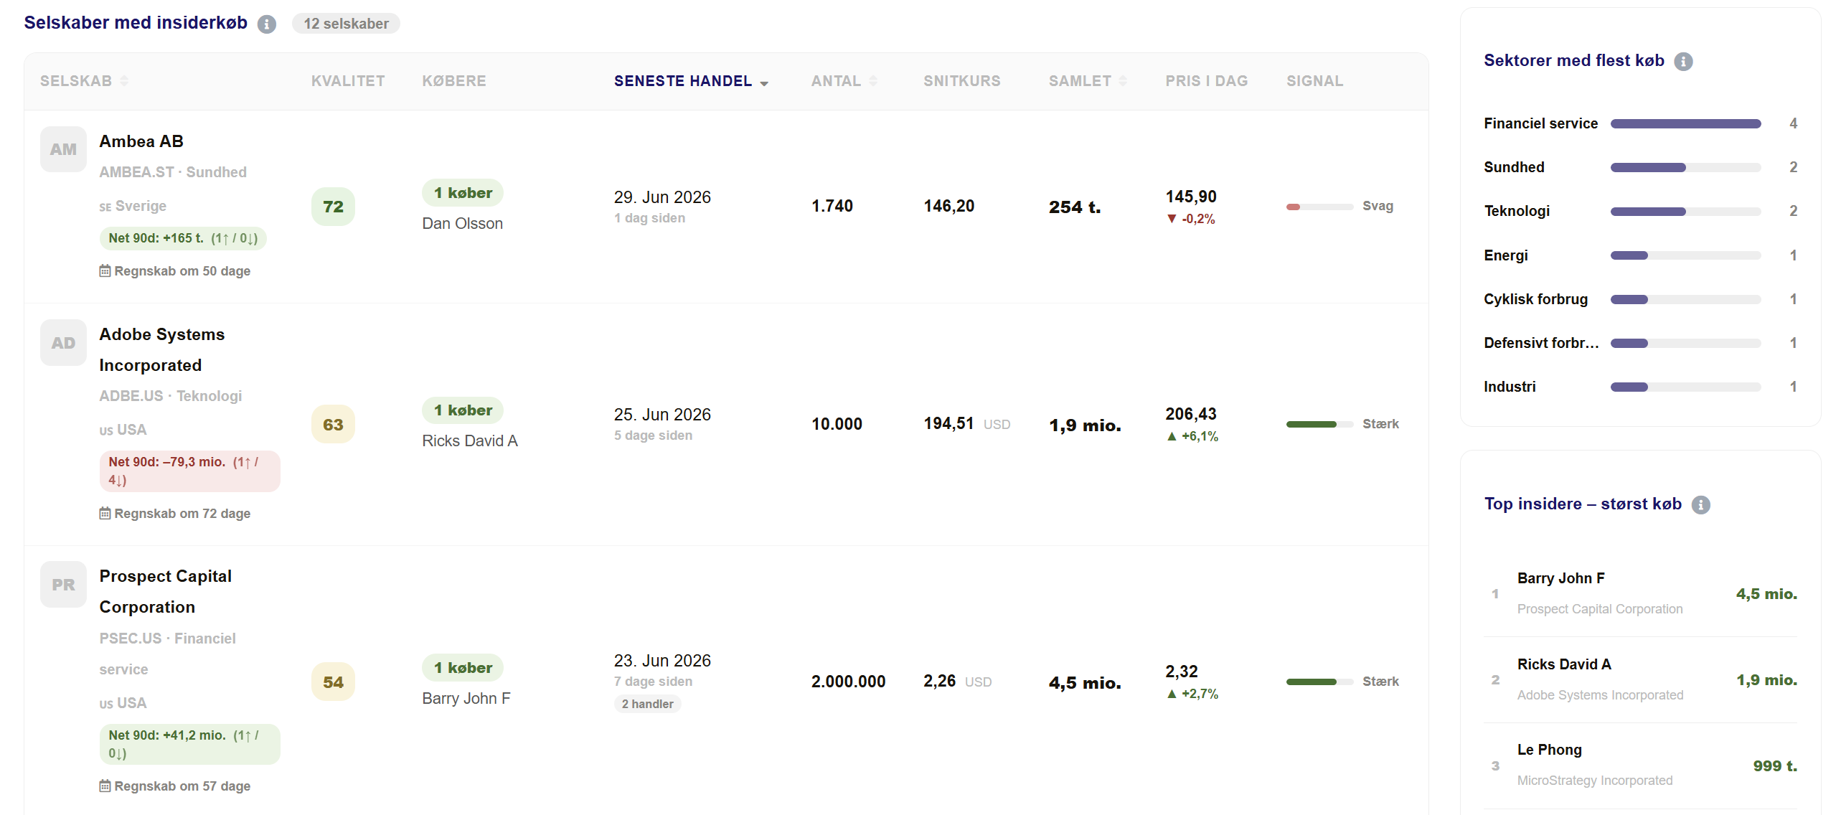Select Financiel service sector bar
The image size is (1841, 815).
point(1685,124)
